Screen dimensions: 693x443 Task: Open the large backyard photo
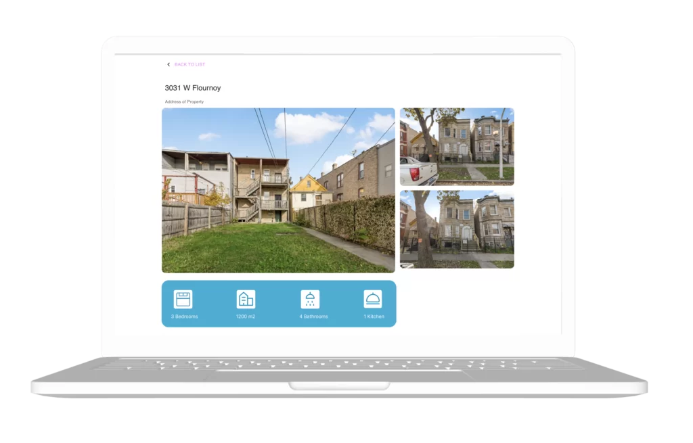coord(278,190)
